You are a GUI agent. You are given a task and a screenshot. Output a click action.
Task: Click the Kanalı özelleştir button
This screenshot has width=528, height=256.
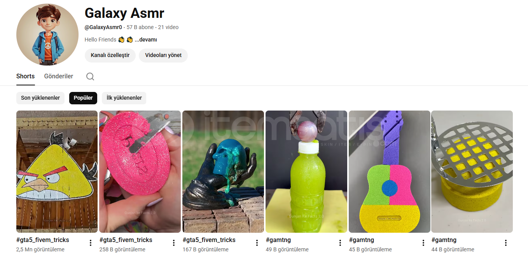tap(110, 55)
